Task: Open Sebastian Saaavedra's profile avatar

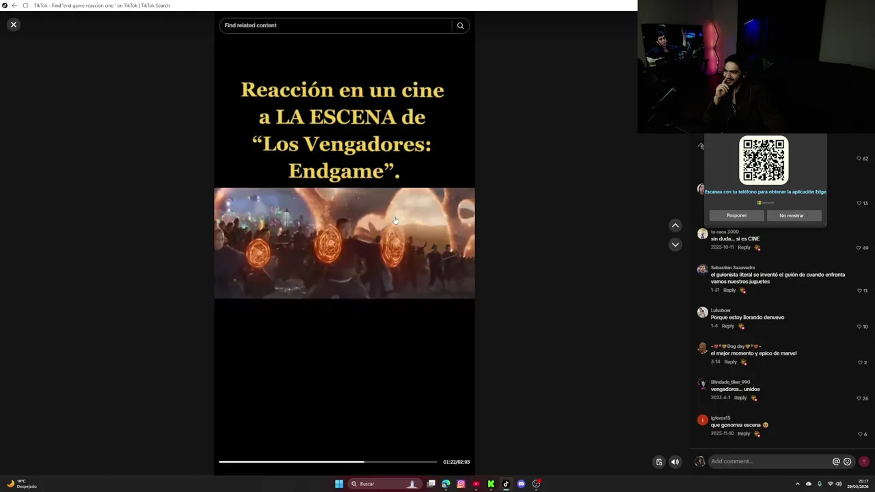Action: (702, 270)
